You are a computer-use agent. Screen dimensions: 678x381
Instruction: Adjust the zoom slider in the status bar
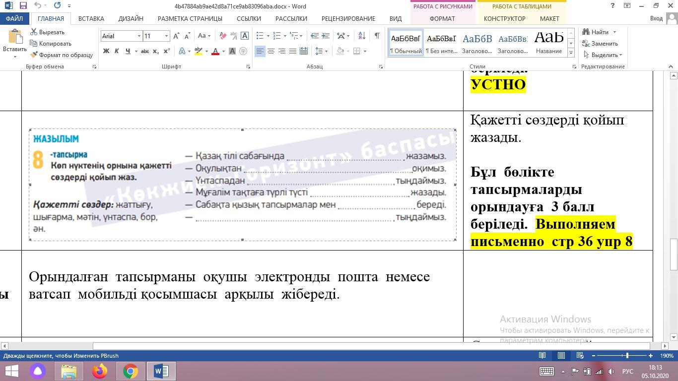pyautogui.click(x=627, y=356)
